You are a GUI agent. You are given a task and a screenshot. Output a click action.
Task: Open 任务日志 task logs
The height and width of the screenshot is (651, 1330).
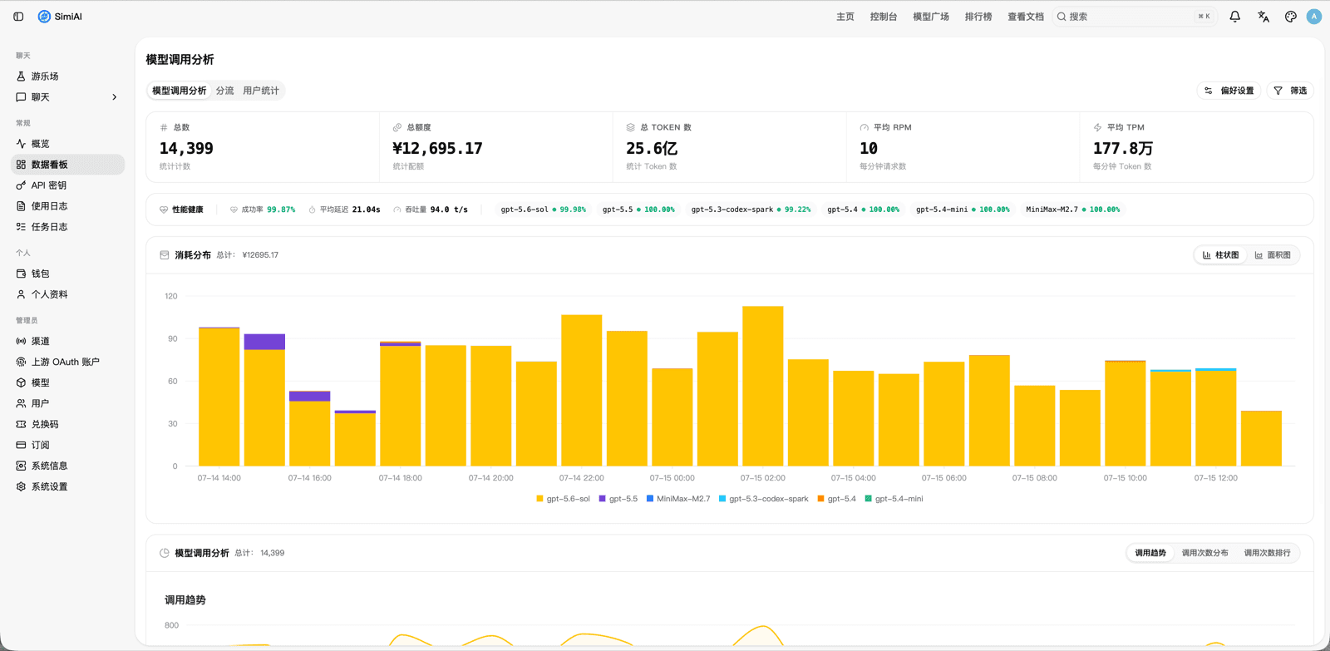coord(68,227)
